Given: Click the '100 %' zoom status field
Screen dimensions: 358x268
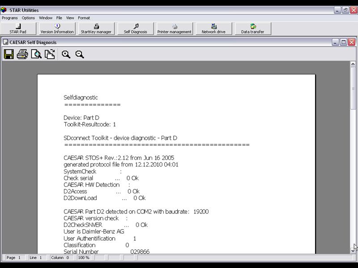Looking at the screenshot, I should pos(84,258).
